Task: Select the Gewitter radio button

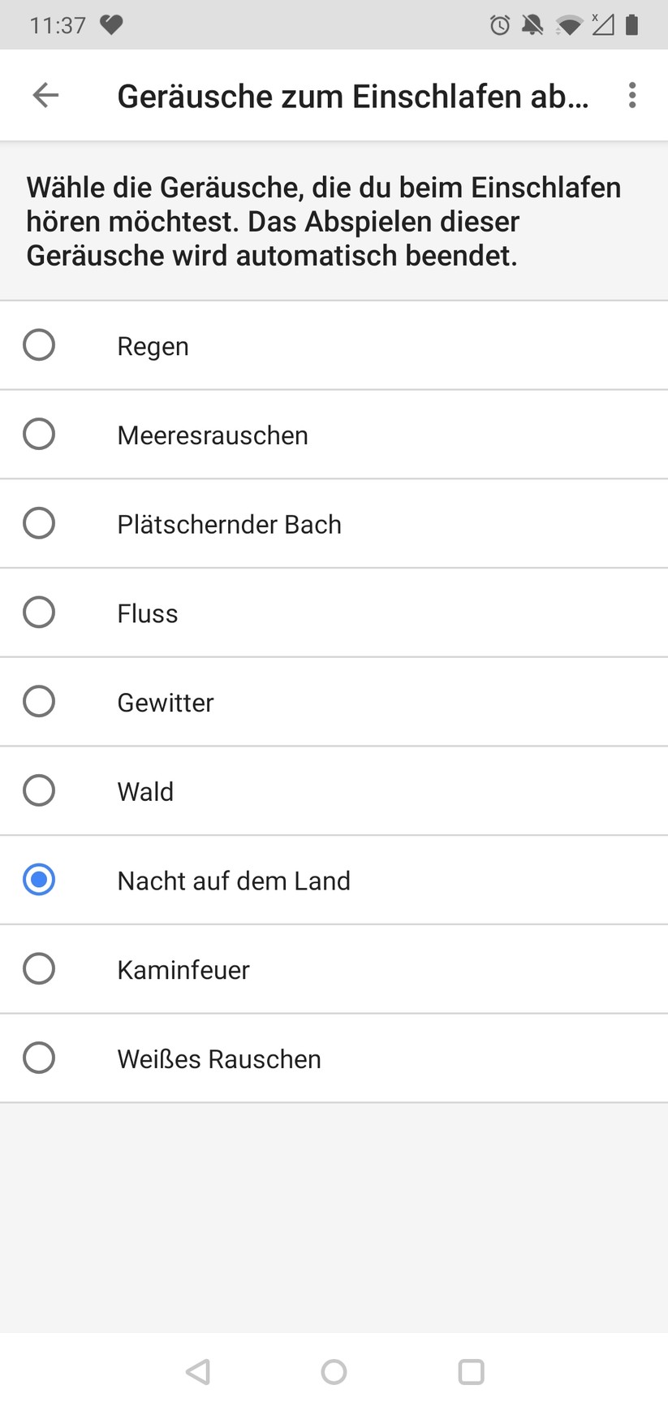Action: tap(39, 702)
